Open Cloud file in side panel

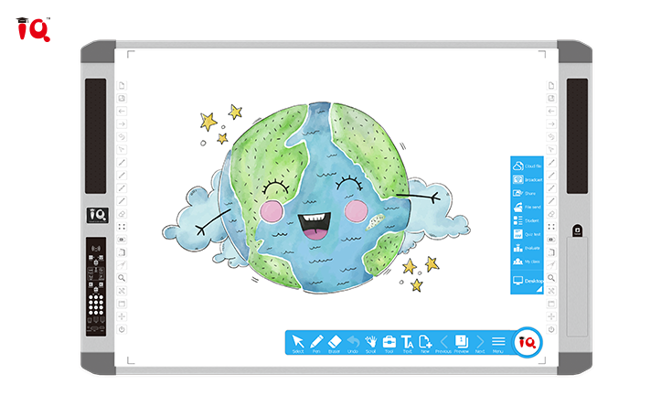pyautogui.click(x=527, y=166)
